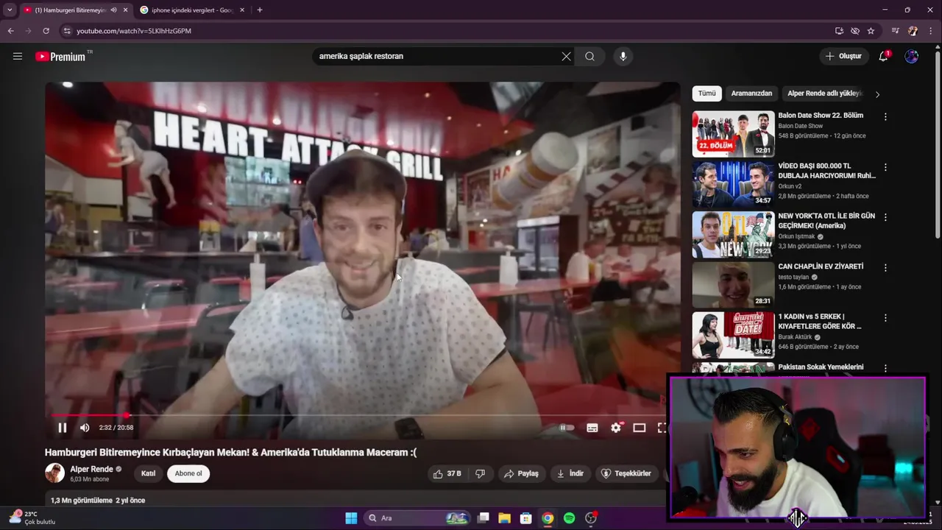Open the Chrome three-dot menu

pos(931,31)
